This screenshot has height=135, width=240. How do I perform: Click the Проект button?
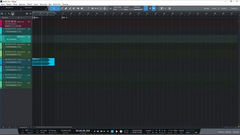click(x=224, y=8)
